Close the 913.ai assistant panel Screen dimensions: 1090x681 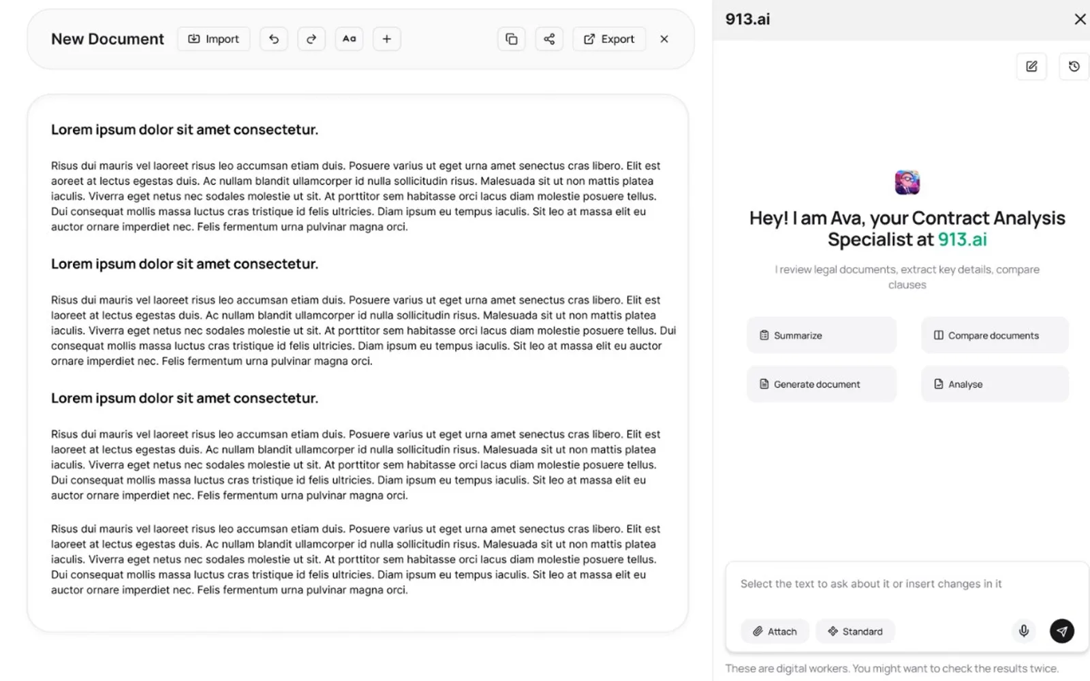1080,19
